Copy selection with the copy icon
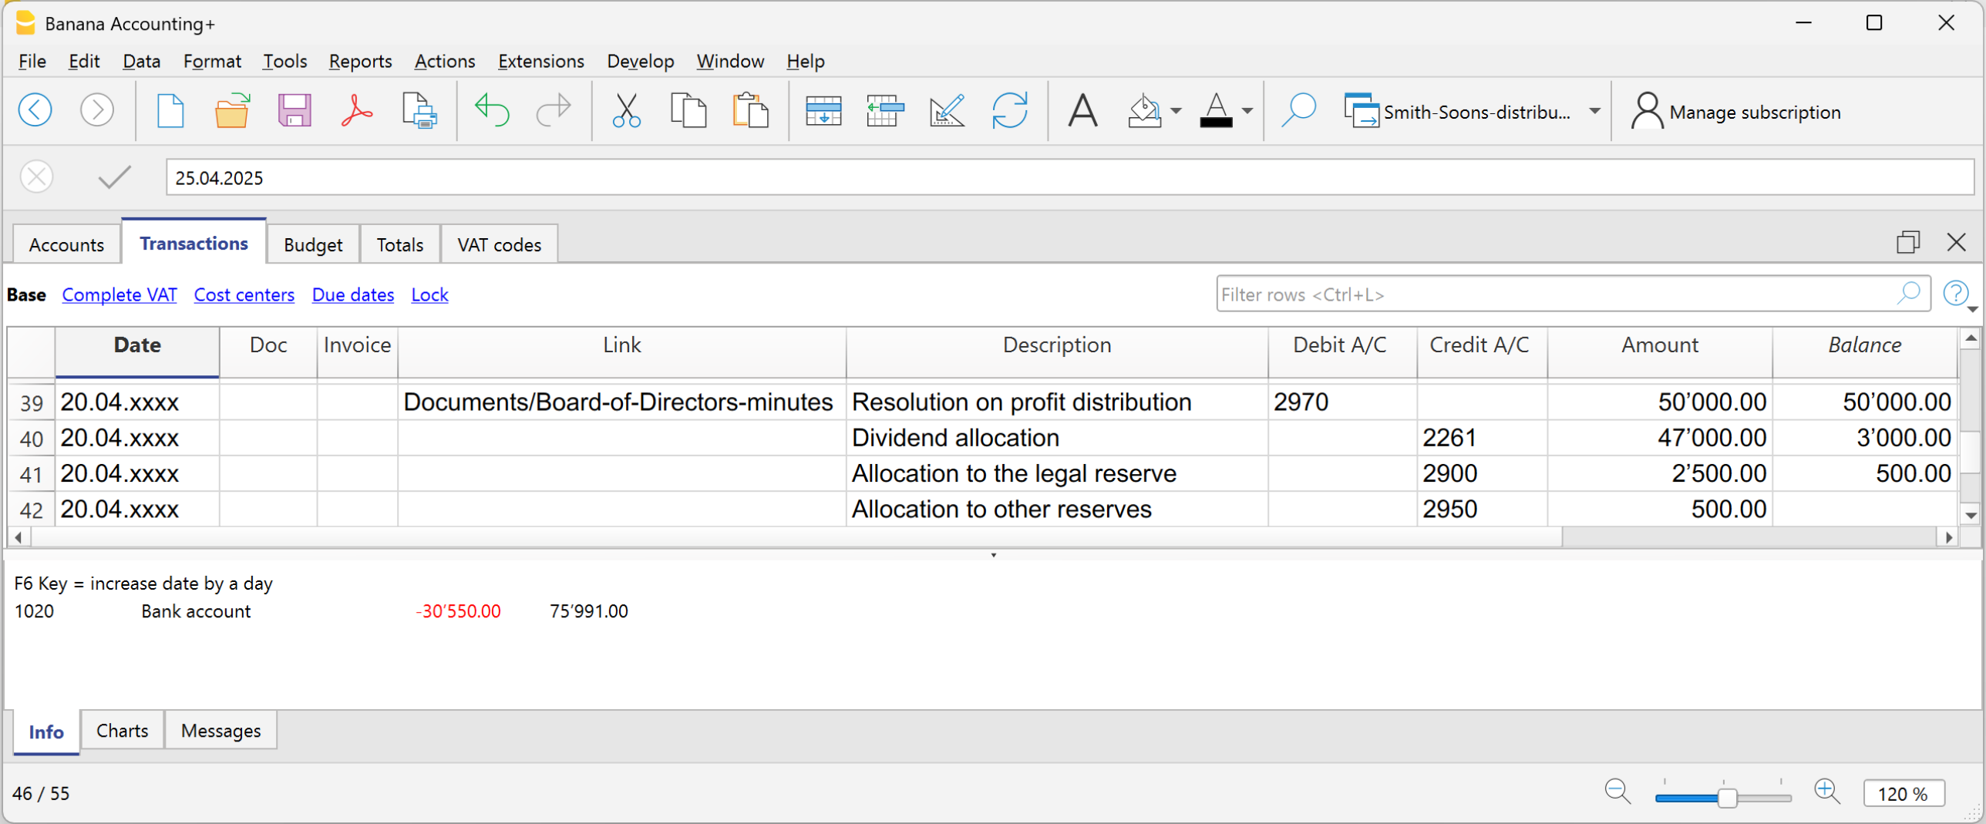This screenshot has height=824, width=1986. (x=688, y=110)
